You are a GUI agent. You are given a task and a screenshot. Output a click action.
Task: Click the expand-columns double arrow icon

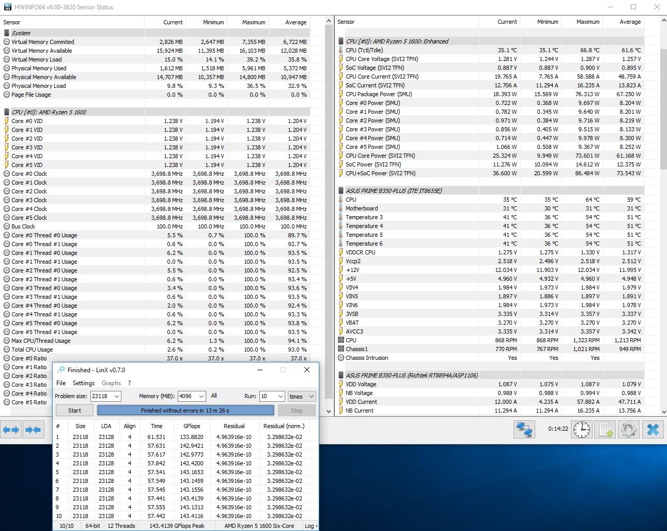11,430
